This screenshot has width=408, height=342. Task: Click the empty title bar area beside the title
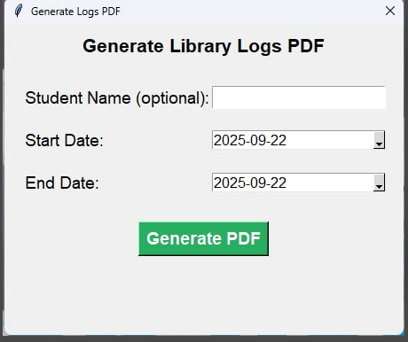[251, 12]
